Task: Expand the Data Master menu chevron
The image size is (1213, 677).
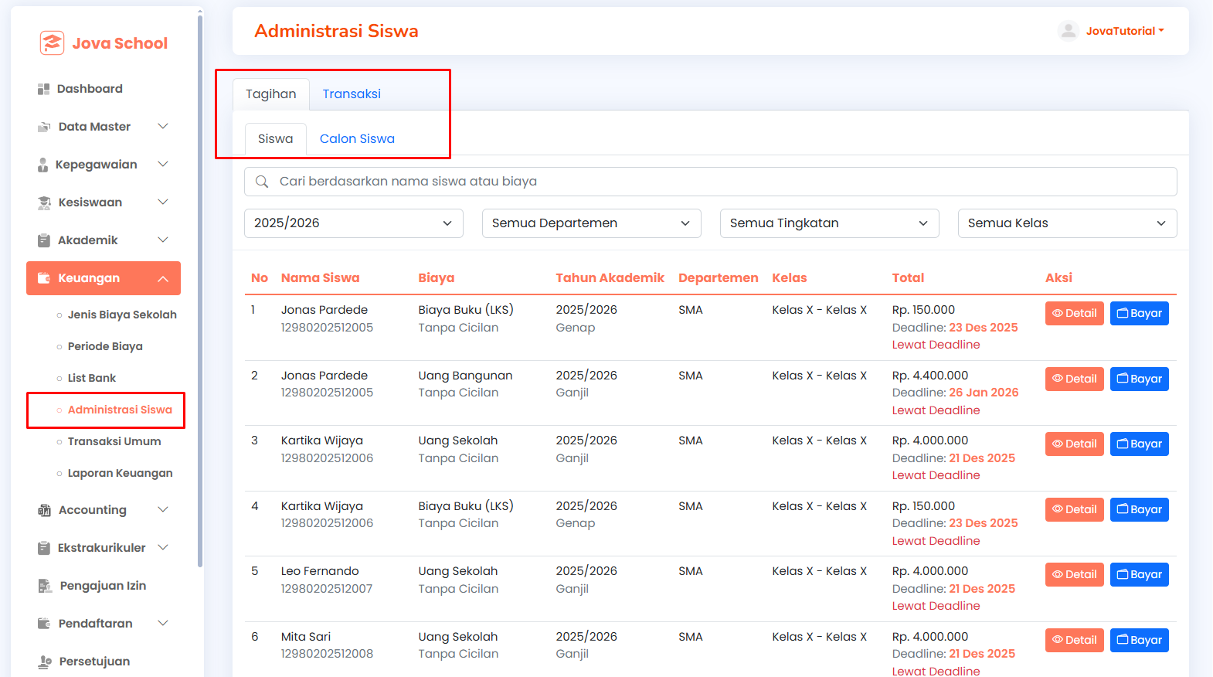Action: coord(163,127)
